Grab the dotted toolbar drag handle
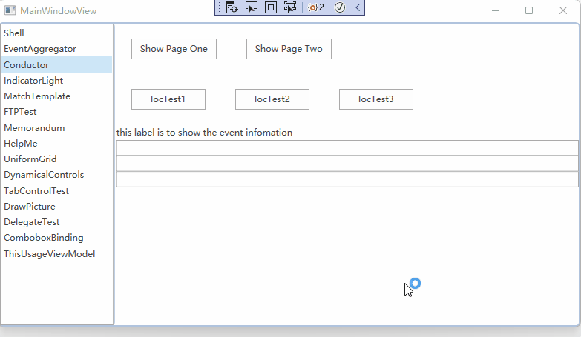Image resolution: width=581 pixels, height=337 pixels. pos(219,7)
